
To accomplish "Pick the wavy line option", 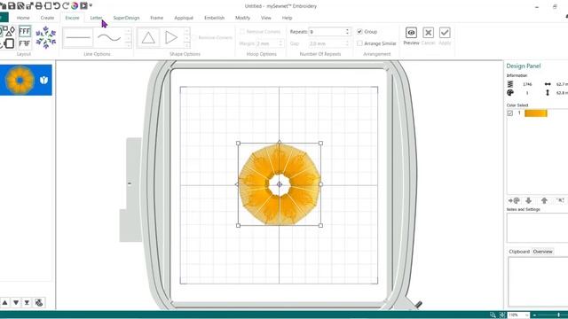I will click(109, 37).
